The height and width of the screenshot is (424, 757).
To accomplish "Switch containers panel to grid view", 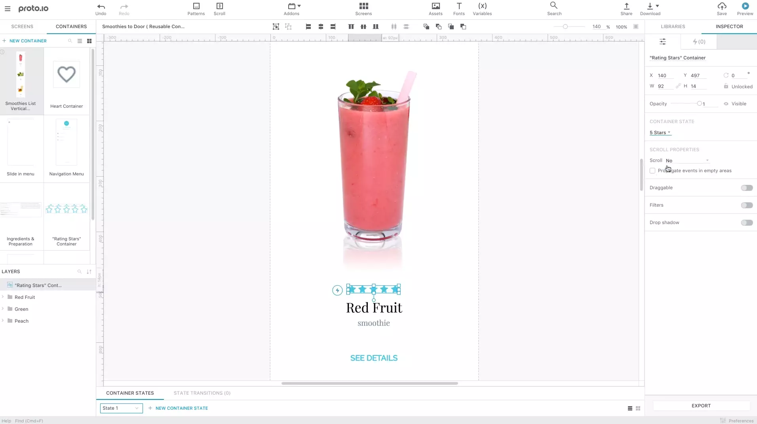I will point(89,41).
